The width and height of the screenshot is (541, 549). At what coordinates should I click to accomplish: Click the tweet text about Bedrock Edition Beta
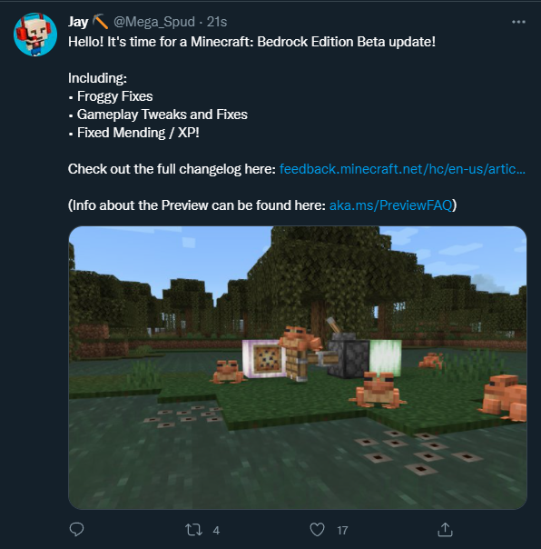coord(251,42)
